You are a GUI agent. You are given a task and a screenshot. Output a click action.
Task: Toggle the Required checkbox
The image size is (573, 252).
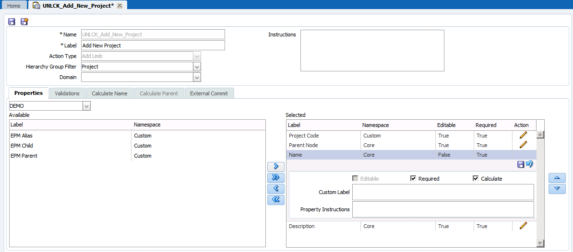pos(413,179)
